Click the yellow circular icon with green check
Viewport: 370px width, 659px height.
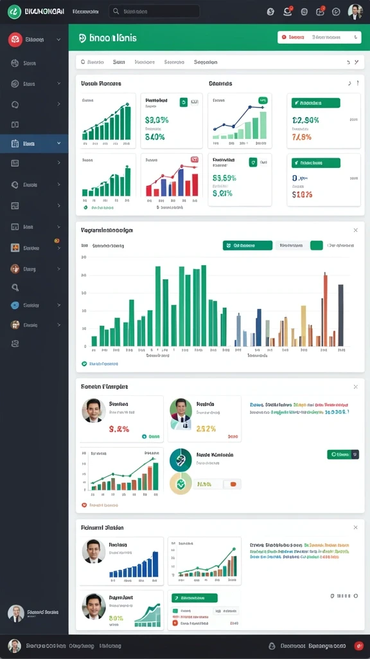pyautogui.click(x=181, y=484)
